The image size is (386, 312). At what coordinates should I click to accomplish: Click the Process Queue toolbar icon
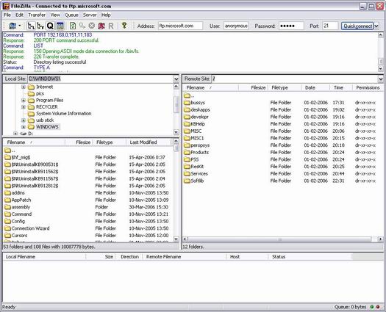(x=82, y=26)
